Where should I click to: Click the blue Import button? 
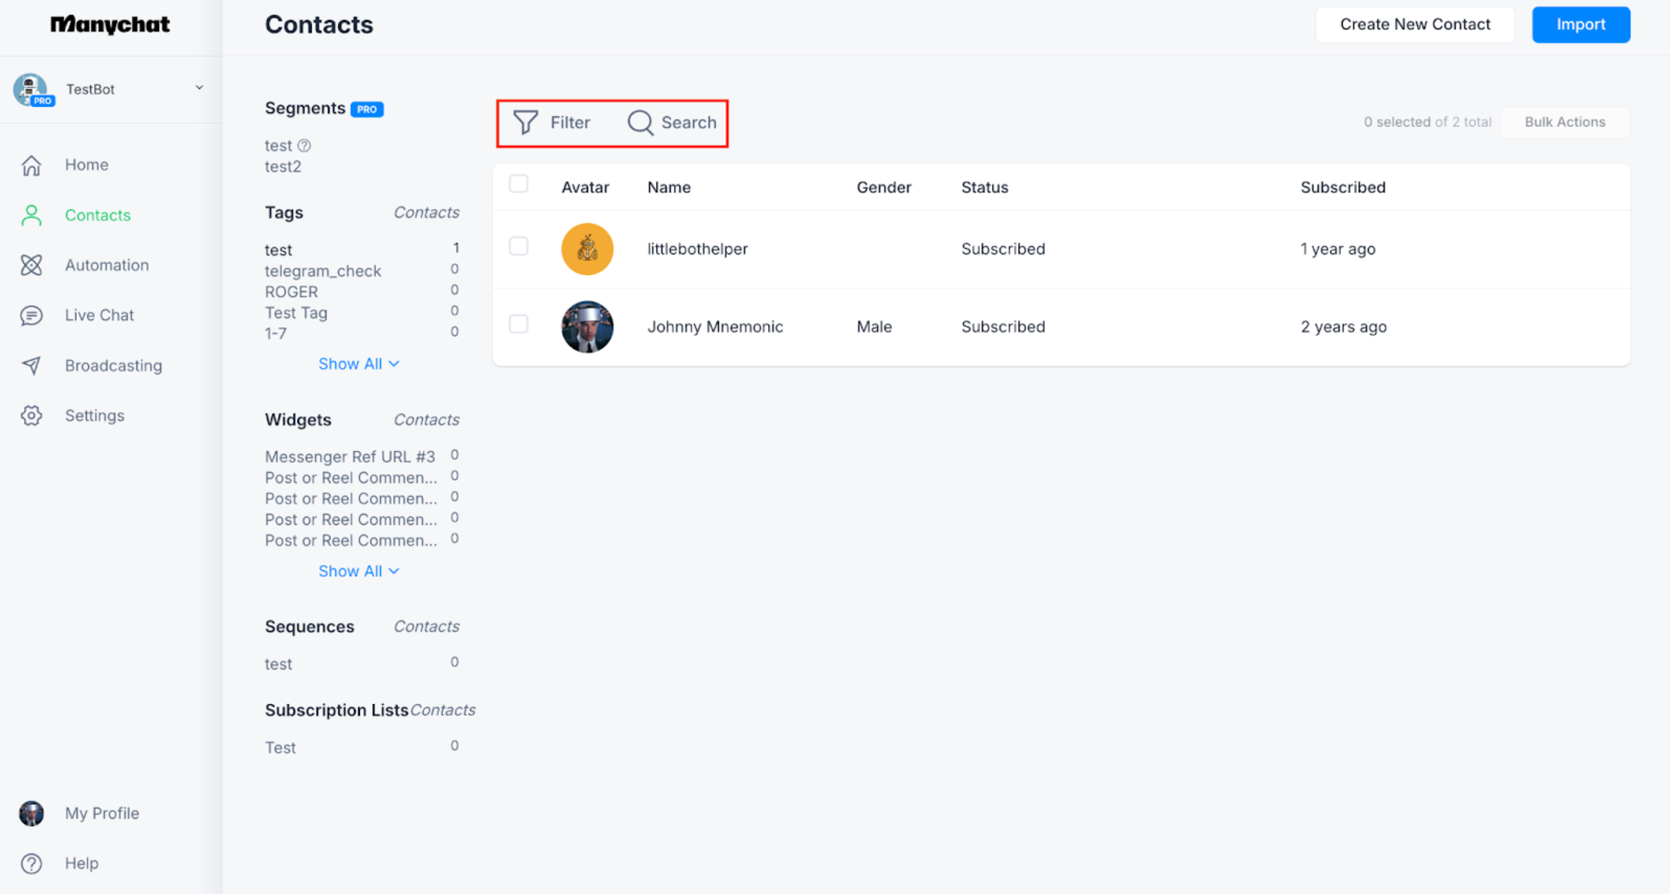(1580, 24)
